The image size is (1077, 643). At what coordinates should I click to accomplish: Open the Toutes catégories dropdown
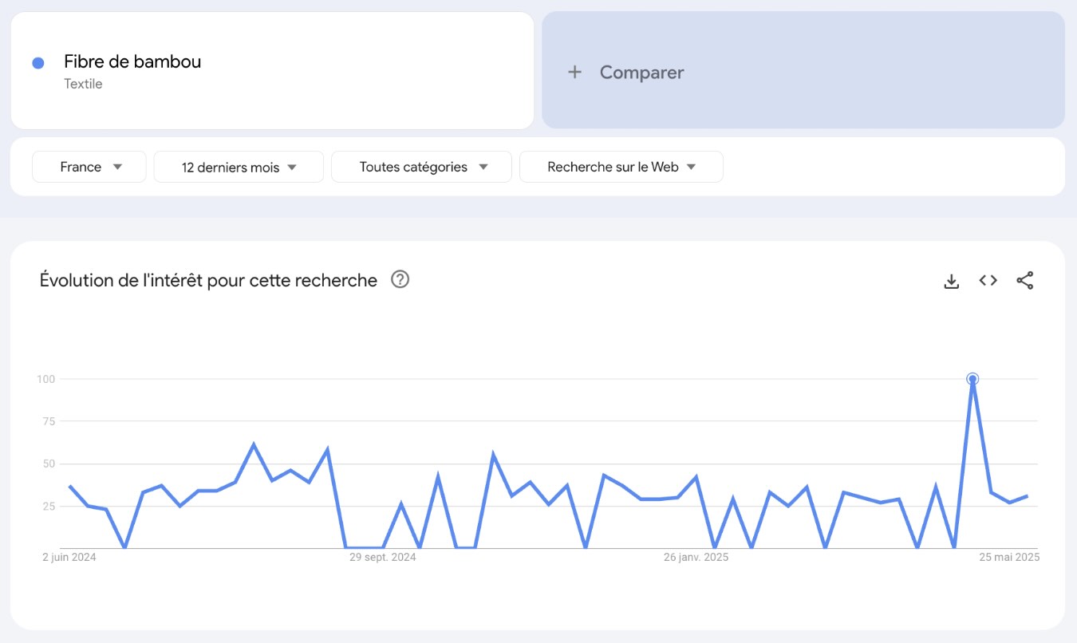click(x=421, y=167)
